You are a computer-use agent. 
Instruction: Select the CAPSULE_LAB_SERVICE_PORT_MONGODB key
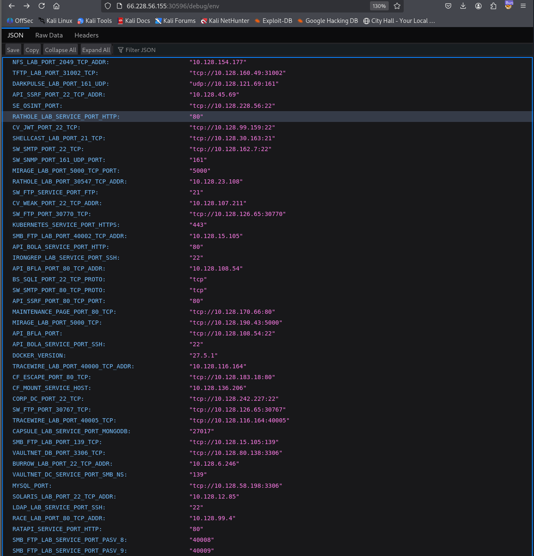click(72, 431)
